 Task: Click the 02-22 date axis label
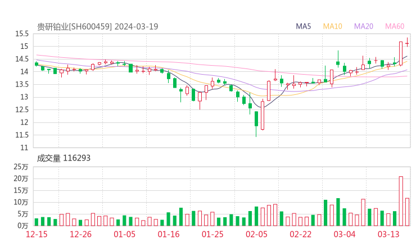click(300, 234)
